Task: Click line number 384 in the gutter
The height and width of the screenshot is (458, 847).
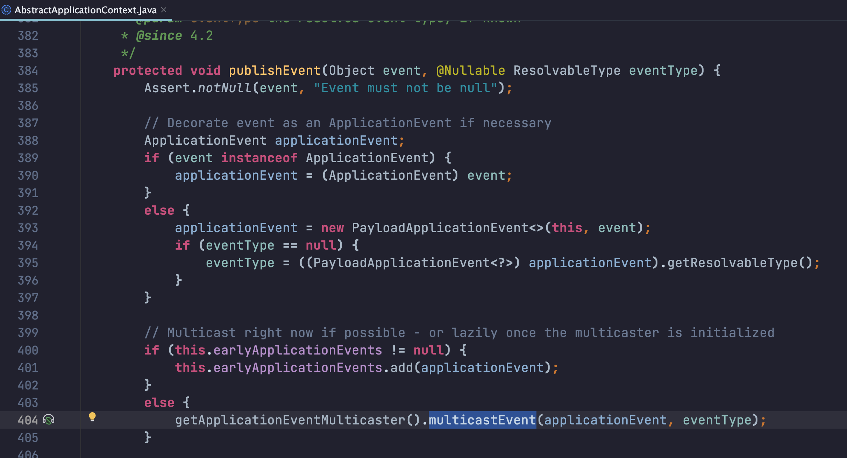Action: 28,70
